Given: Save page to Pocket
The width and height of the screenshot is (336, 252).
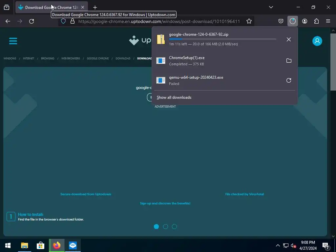Looking at the screenshot, I should 281,21.
